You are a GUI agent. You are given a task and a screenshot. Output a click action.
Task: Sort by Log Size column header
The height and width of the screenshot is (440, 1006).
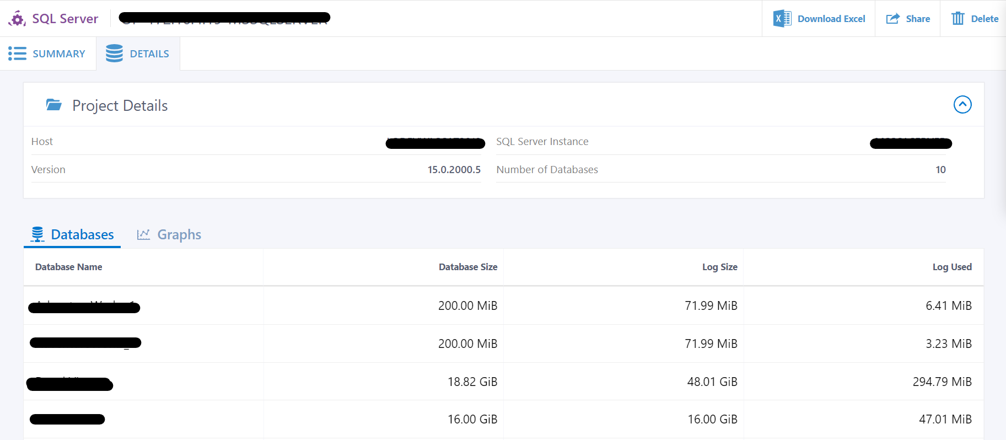(719, 267)
